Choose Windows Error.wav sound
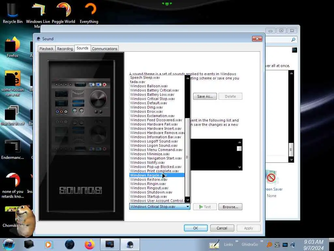Screen dimensions: 334x251 [x=157, y=111]
